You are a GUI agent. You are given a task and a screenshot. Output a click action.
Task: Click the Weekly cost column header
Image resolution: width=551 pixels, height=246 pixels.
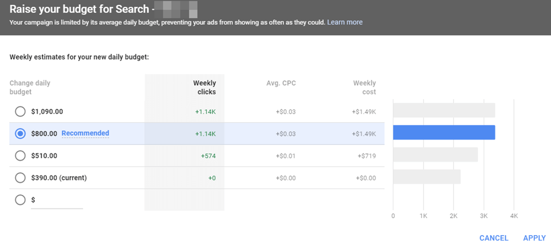click(364, 87)
